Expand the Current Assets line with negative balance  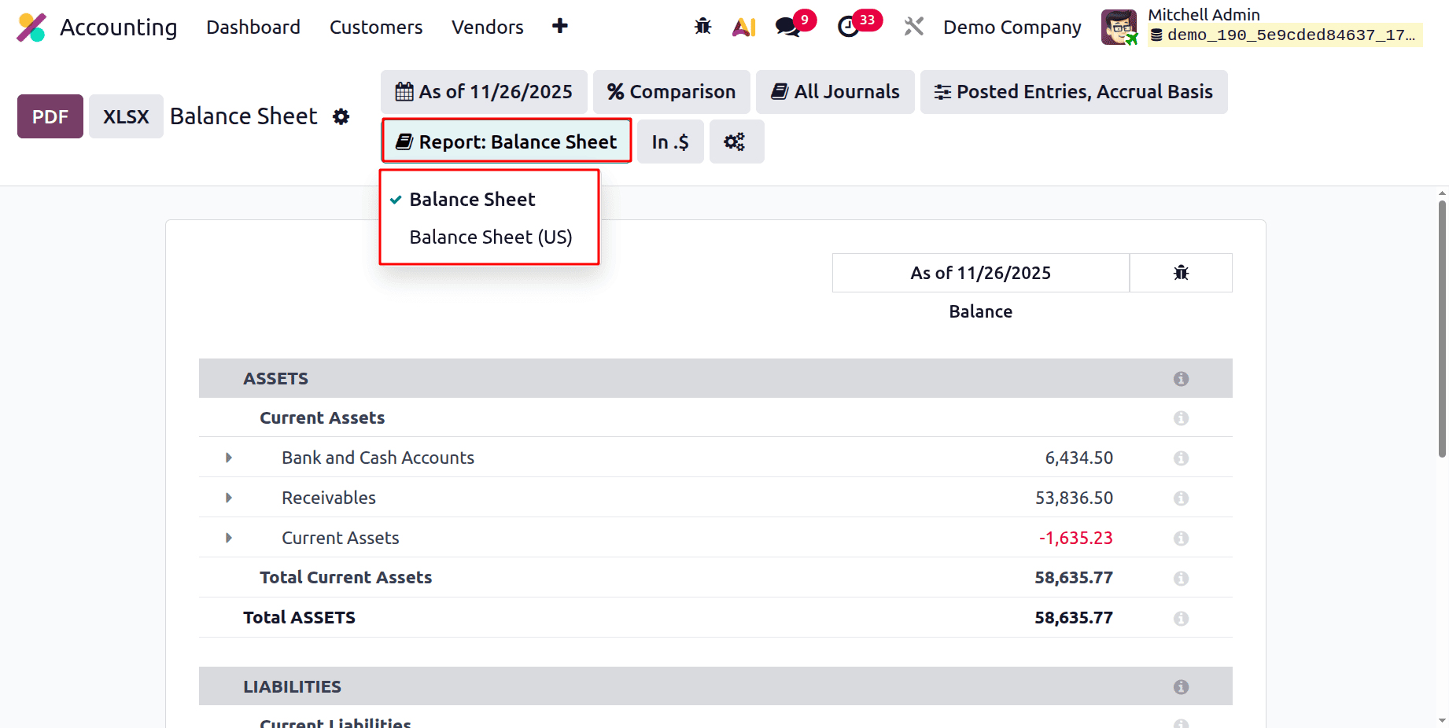point(229,538)
